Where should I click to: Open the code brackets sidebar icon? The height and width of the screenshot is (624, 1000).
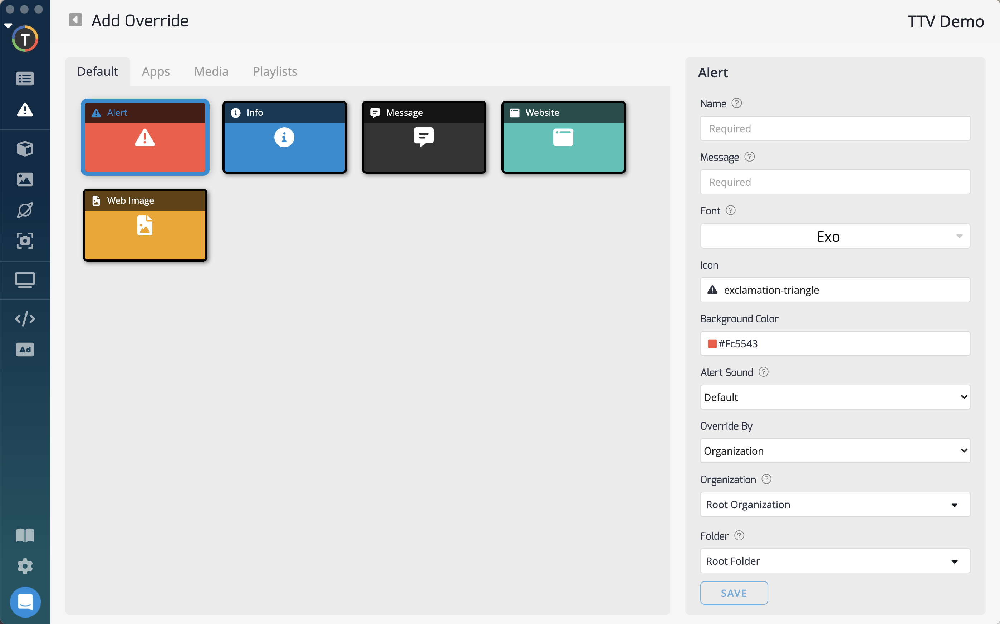pyautogui.click(x=25, y=318)
